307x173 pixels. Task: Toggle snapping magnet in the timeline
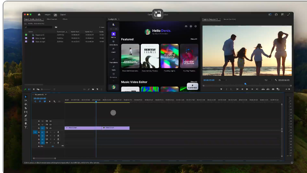[40, 101]
